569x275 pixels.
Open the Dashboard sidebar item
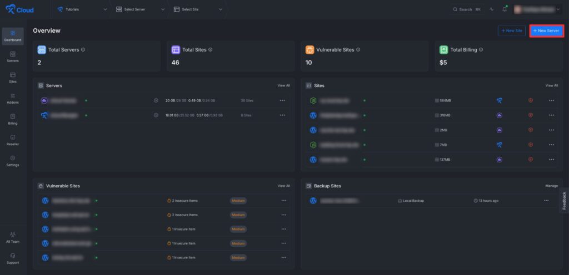[13, 36]
